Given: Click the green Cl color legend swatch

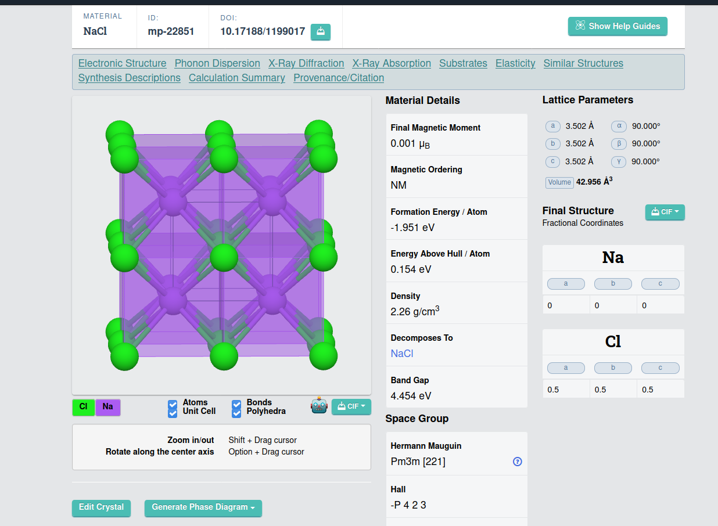Looking at the screenshot, I should pyautogui.click(x=84, y=407).
